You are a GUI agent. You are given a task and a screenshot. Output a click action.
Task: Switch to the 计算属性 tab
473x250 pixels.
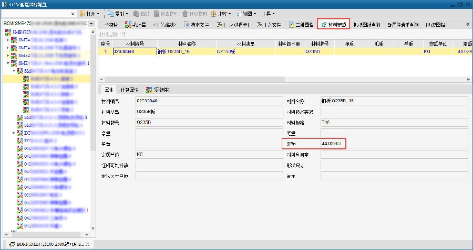point(128,90)
